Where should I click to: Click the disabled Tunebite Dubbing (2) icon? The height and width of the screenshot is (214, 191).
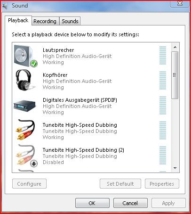pos(25,155)
